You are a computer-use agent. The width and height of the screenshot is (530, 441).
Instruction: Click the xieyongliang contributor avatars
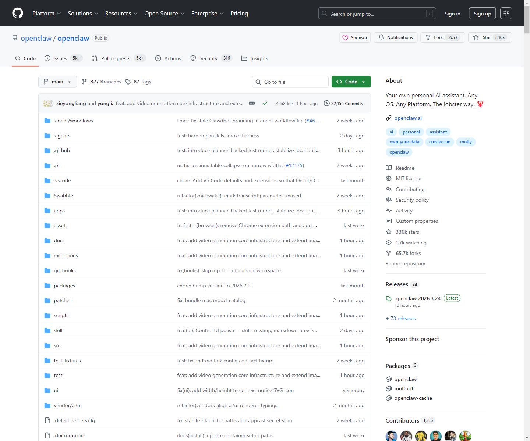coord(48,103)
